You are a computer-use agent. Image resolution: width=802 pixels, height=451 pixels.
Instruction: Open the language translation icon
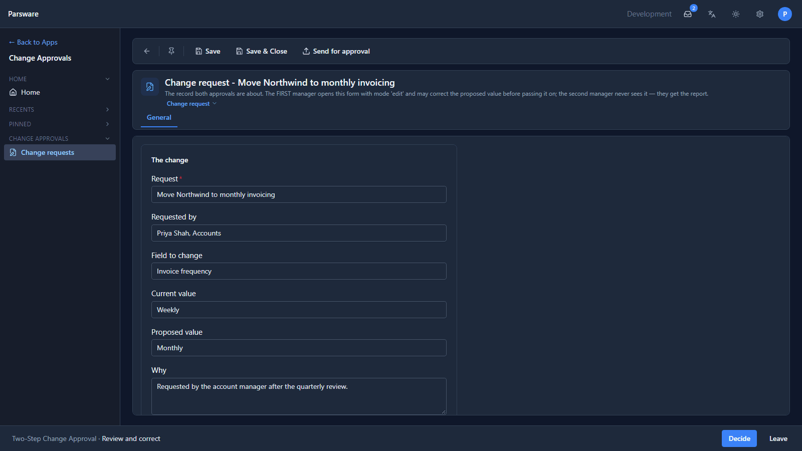pyautogui.click(x=712, y=14)
